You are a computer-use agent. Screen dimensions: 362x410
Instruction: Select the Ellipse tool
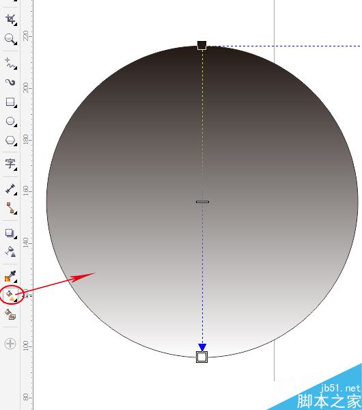pyautogui.click(x=11, y=122)
